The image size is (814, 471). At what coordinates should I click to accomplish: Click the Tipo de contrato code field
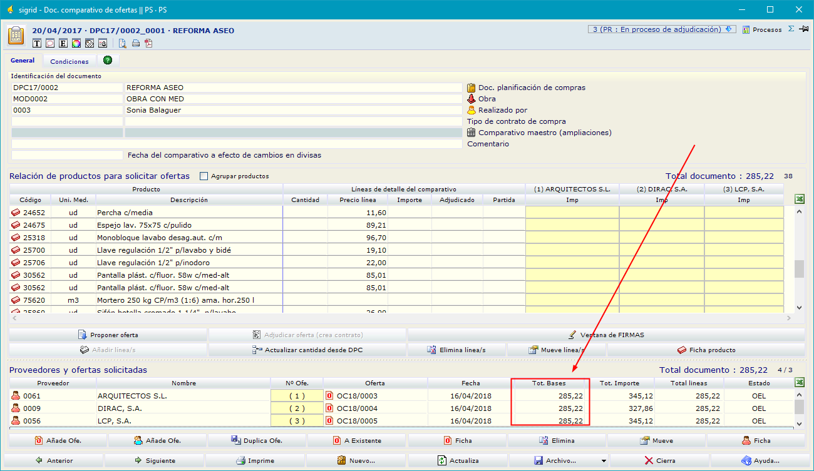pyautogui.click(x=67, y=121)
